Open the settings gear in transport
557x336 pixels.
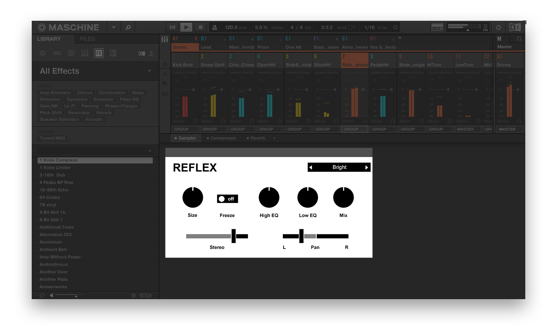point(395,27)
